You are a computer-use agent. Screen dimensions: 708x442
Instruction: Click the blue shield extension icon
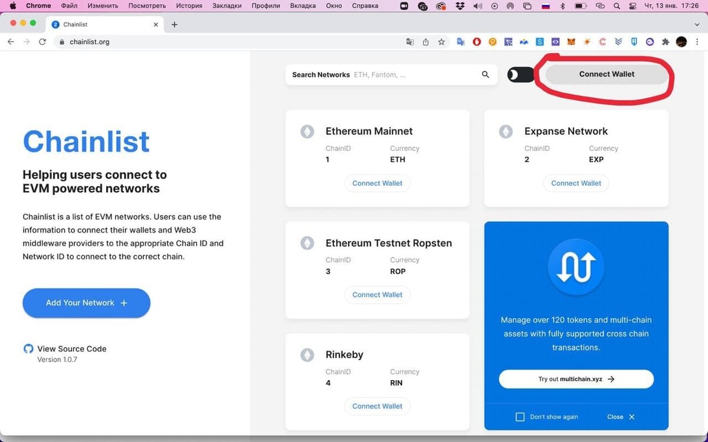click(634, 42)
